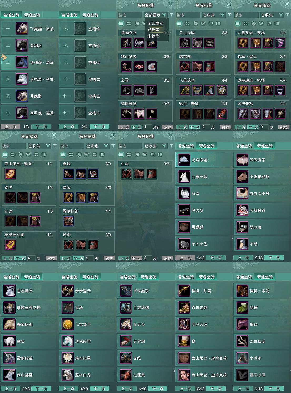Choose 全部显示 option in the open list

coord(155,23)
